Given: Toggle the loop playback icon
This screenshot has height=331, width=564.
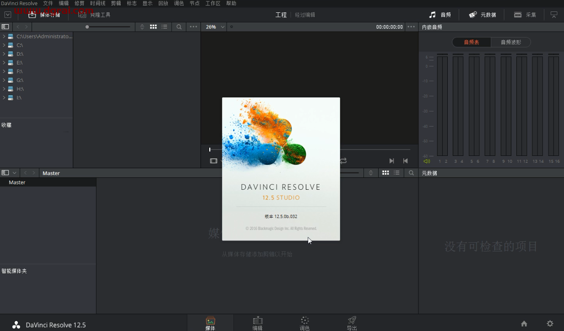Looking at the screenshot, I should tap(343, 161).
